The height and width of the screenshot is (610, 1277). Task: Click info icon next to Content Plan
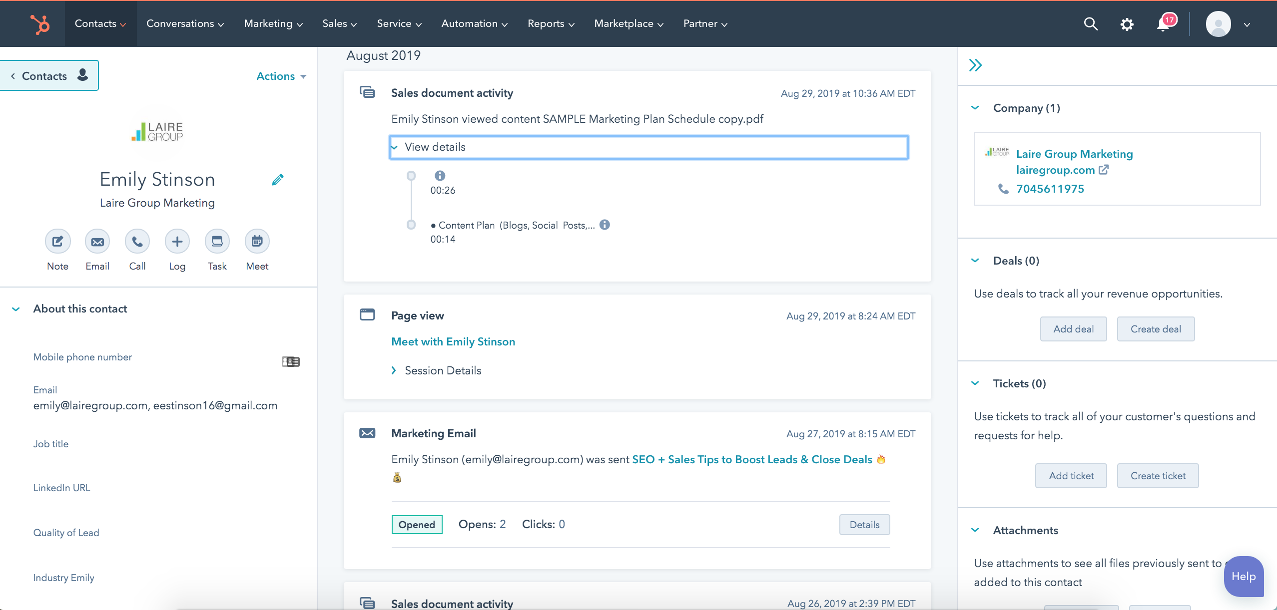(605, 225)
